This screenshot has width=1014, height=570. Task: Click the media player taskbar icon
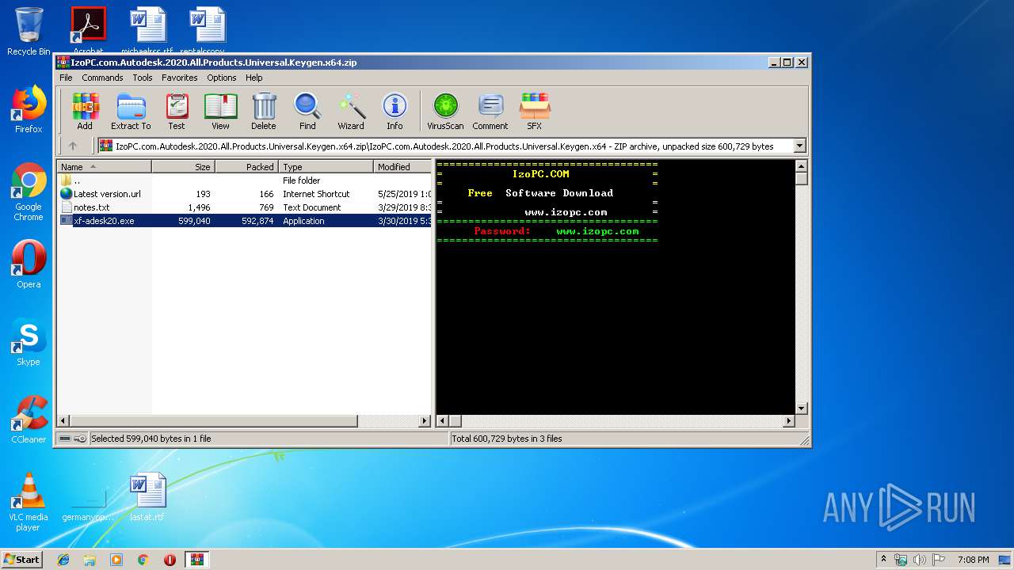click(x=116, y=560)
